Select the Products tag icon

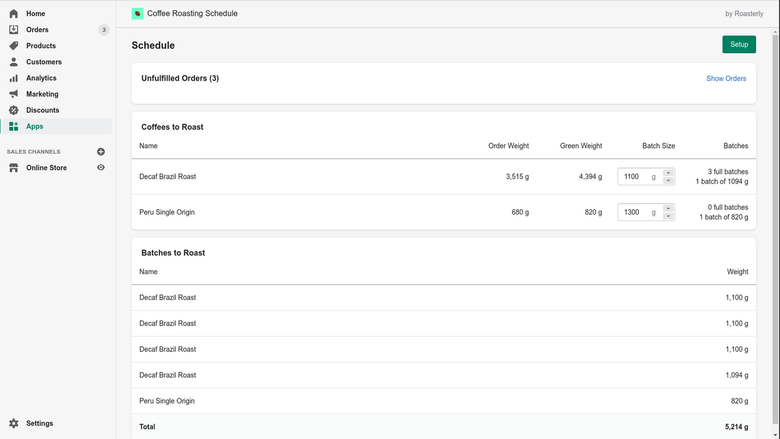pos(13,45)
